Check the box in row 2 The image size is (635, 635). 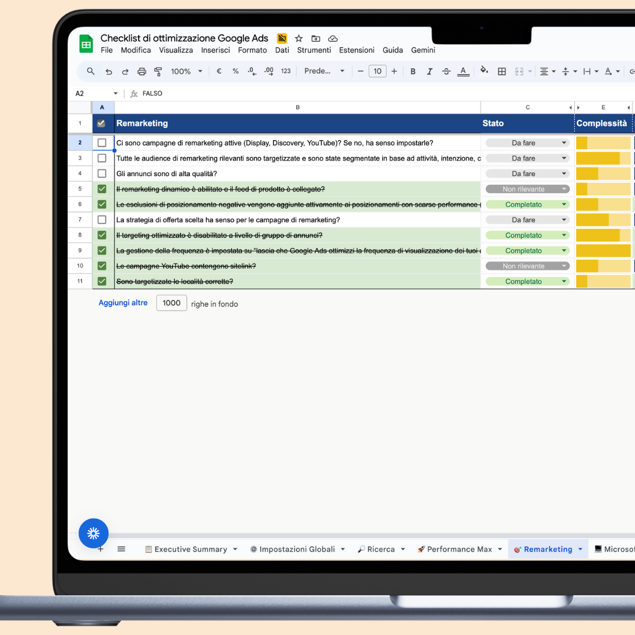[x=102, y=143]
